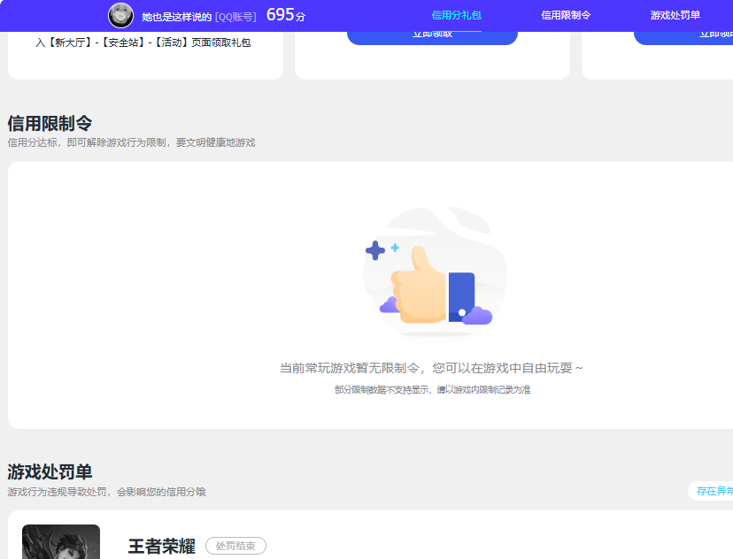
Task: Click the user avatar profile picture
Action: click(120, 15)
